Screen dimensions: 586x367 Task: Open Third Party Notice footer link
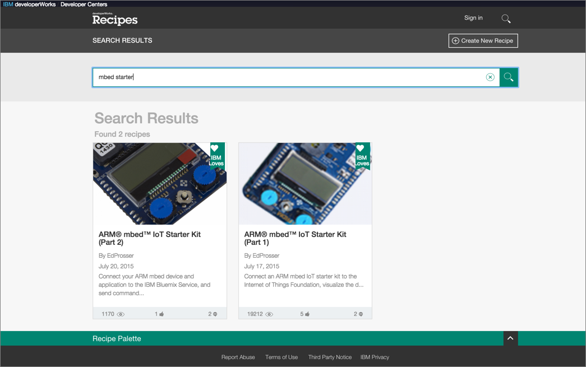(330, 357)
